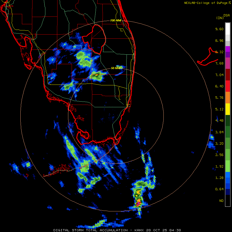The image size is (232, 232).
Task: Select the pink legend swatch beside 7.68
Action: click(x=228, y=63)
